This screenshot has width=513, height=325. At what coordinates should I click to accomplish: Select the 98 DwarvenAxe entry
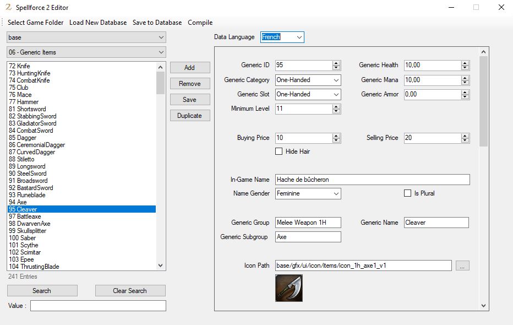pos(82,224)
